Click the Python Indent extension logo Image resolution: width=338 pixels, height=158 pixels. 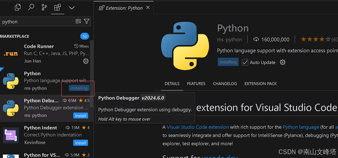pyautogui.click(x=11, y=135)
